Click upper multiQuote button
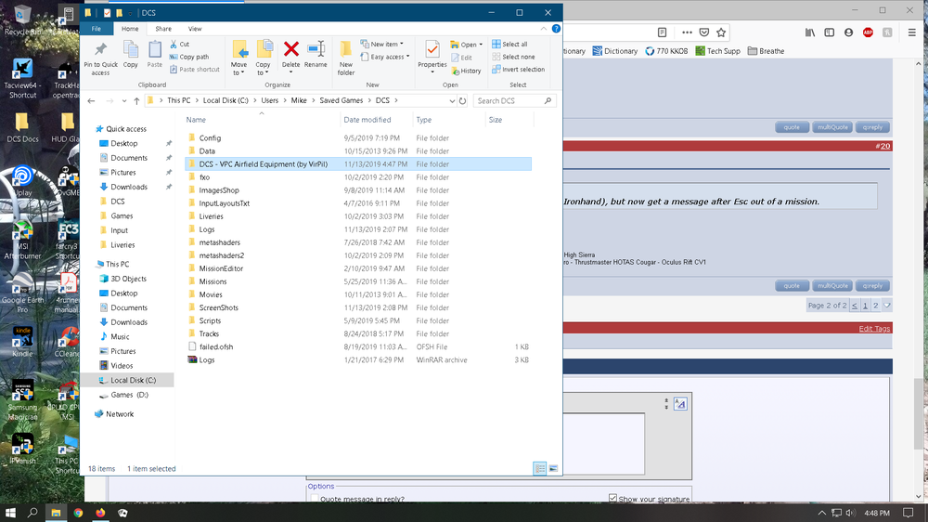 coord(832,127)
